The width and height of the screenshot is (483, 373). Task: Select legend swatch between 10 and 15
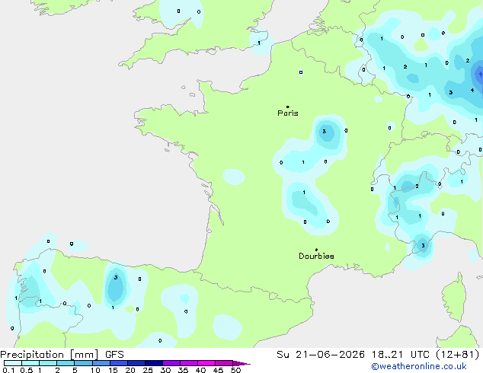click(101, 363)
